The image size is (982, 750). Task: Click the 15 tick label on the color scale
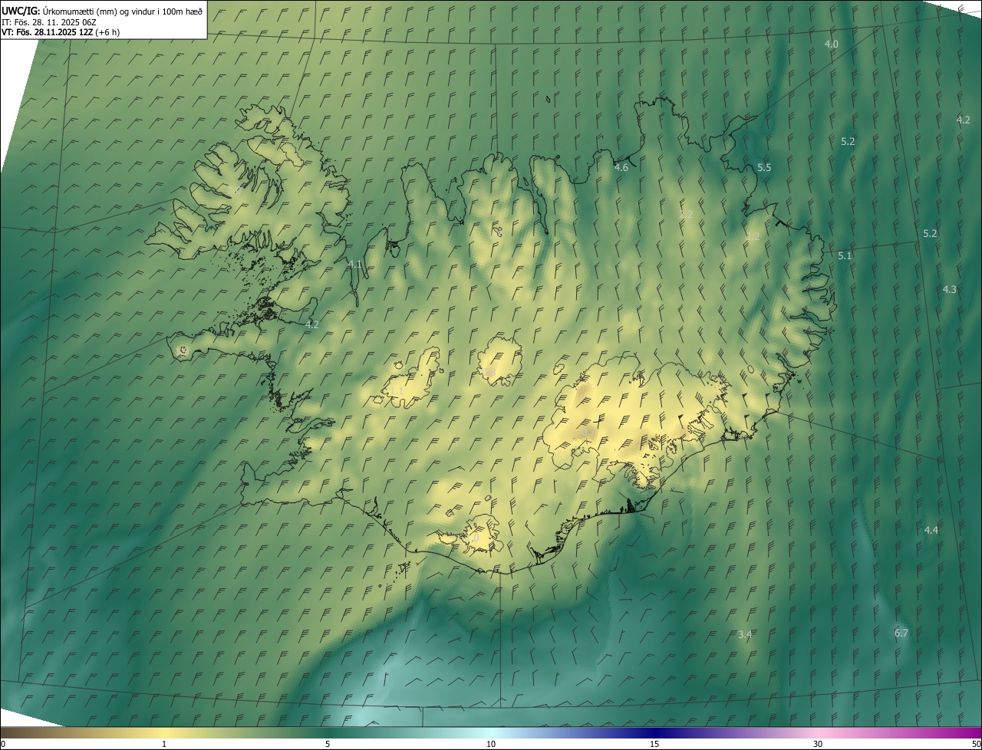coord(654,744)
